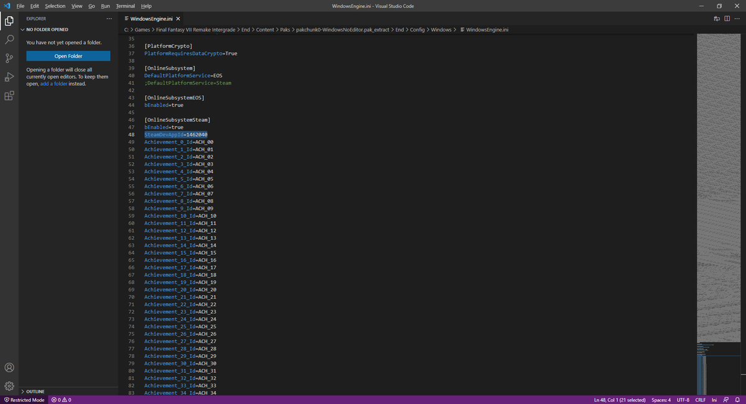
Task: Click '[PlatformCrypto]' section header
Action: pyautogui.click(x=168, y=46)
